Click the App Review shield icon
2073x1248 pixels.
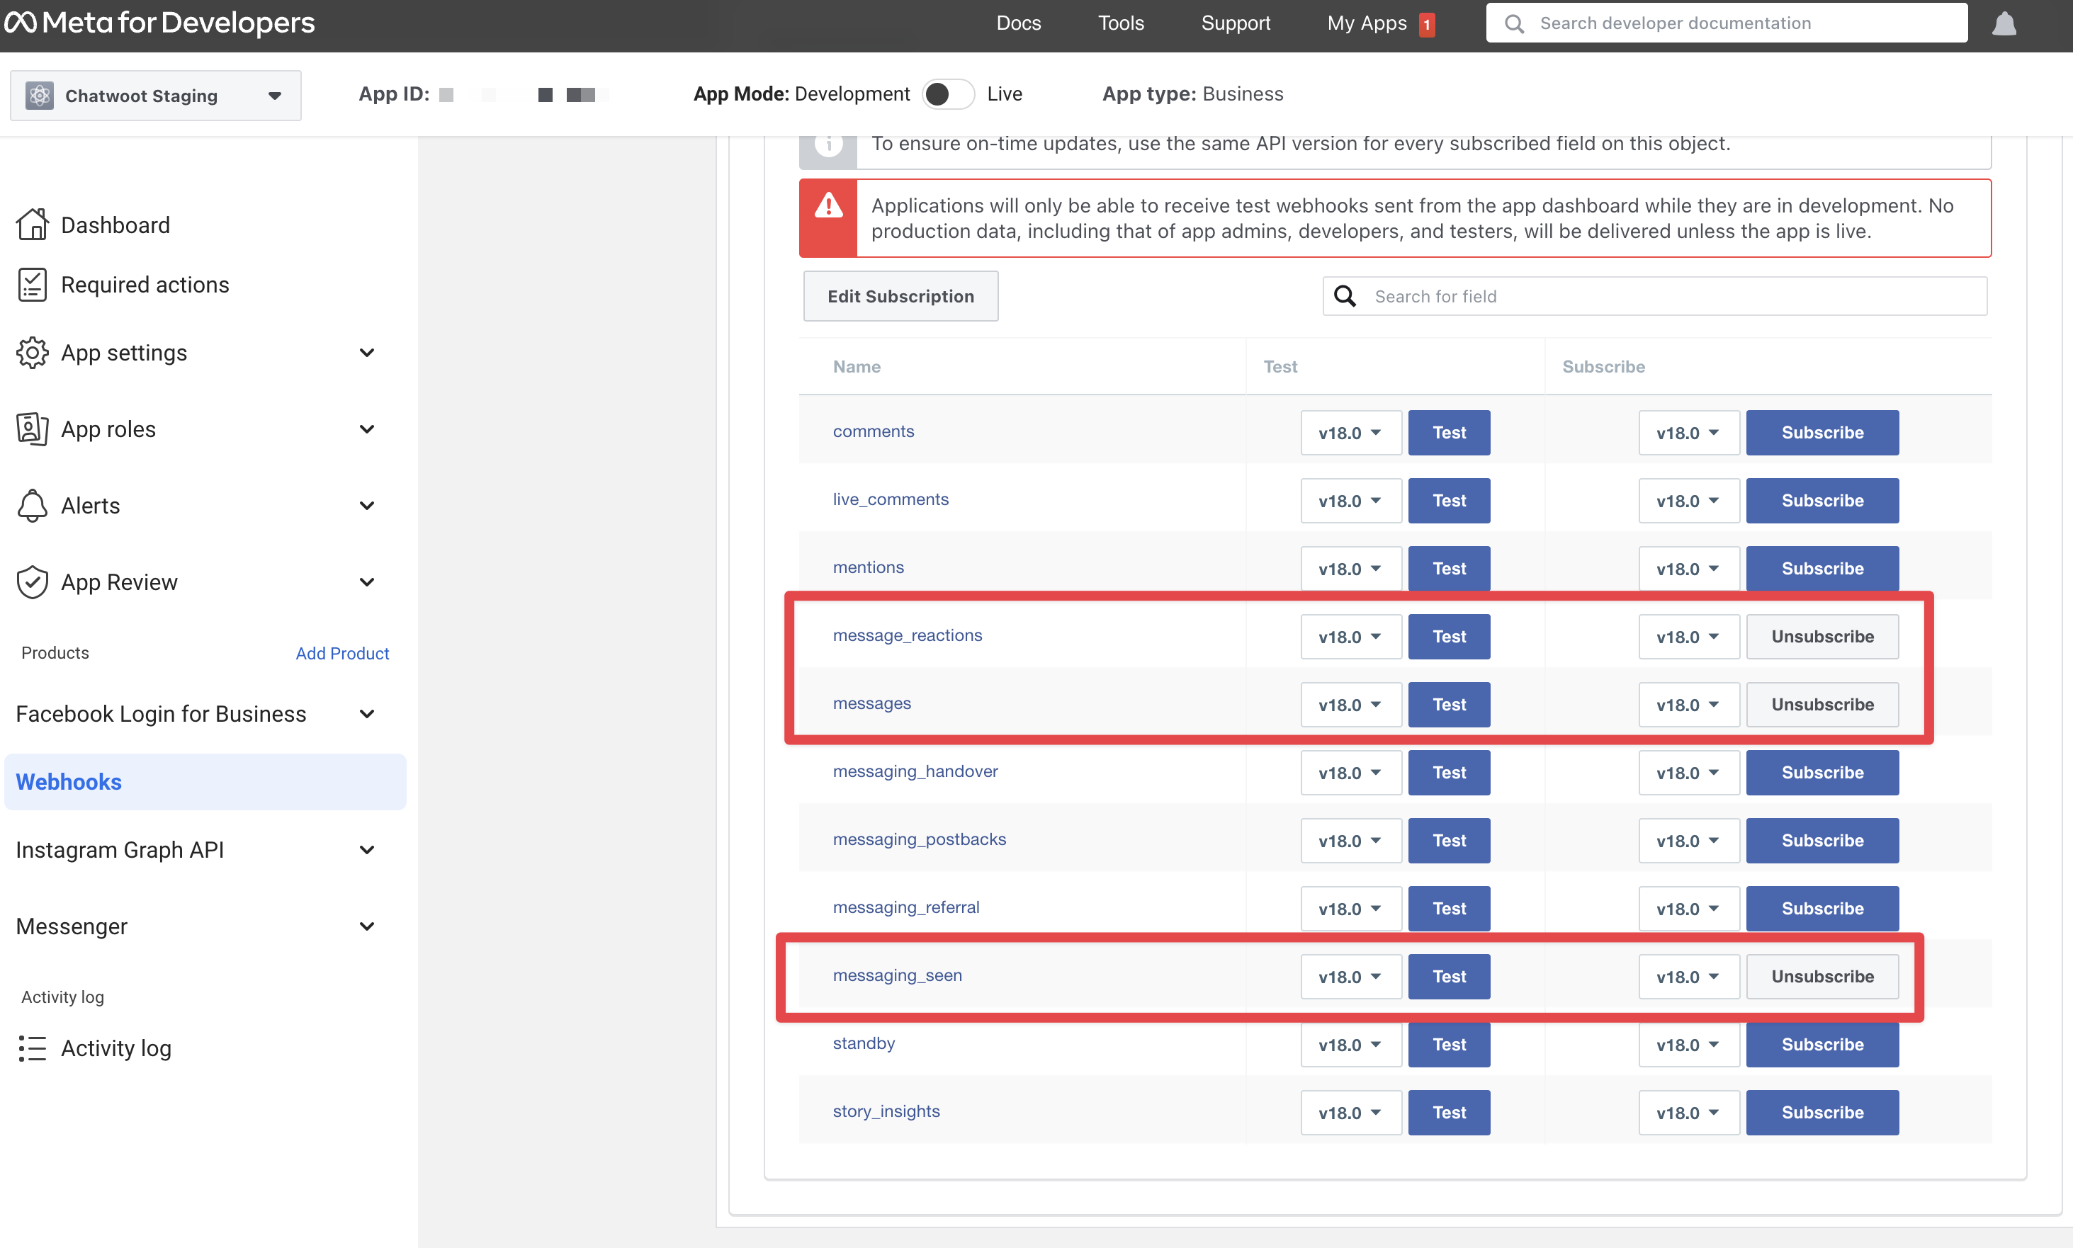31,580
